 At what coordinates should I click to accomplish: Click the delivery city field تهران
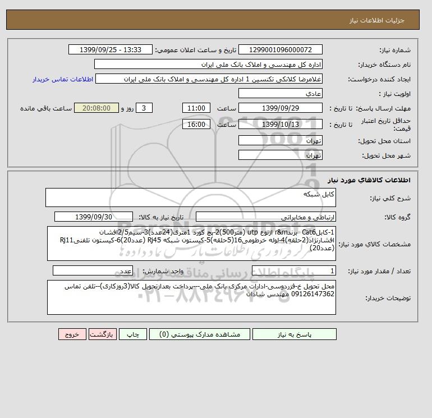pos(280,155)
